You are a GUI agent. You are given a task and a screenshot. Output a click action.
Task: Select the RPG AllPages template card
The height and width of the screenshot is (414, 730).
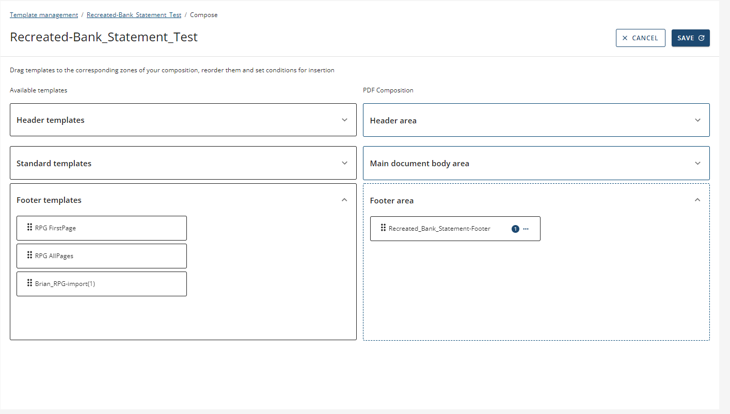click(102, 256)
